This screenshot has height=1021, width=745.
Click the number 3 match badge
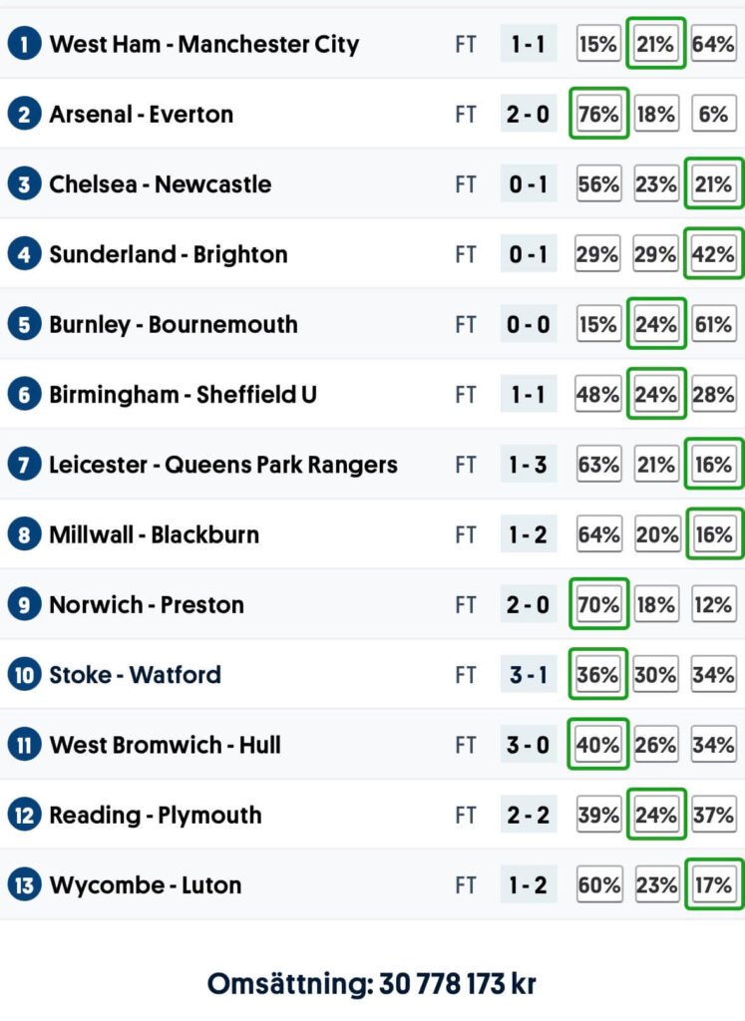(24, 184)
